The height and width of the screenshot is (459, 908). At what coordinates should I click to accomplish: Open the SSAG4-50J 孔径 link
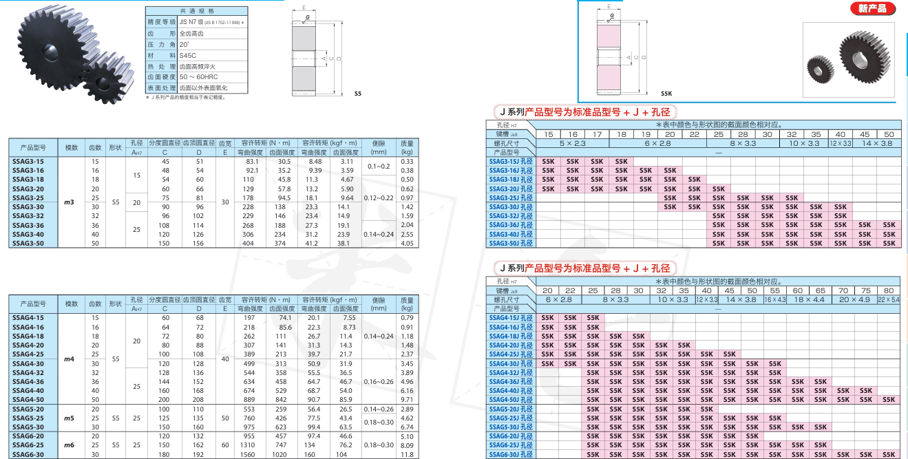tap(511, 399)
